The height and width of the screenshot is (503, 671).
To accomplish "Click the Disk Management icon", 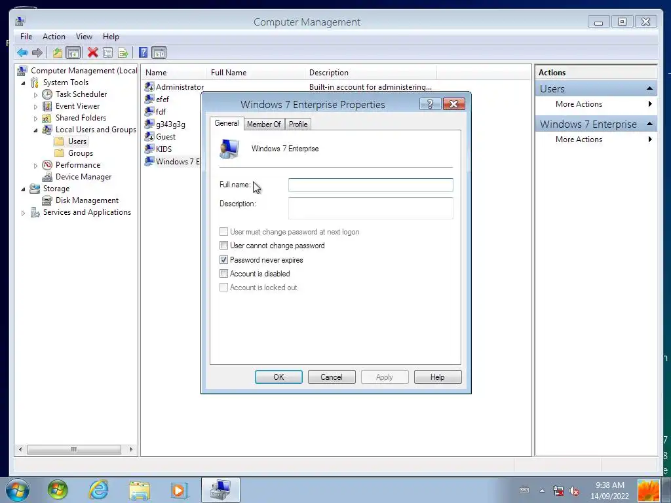I will coord(47,200).
